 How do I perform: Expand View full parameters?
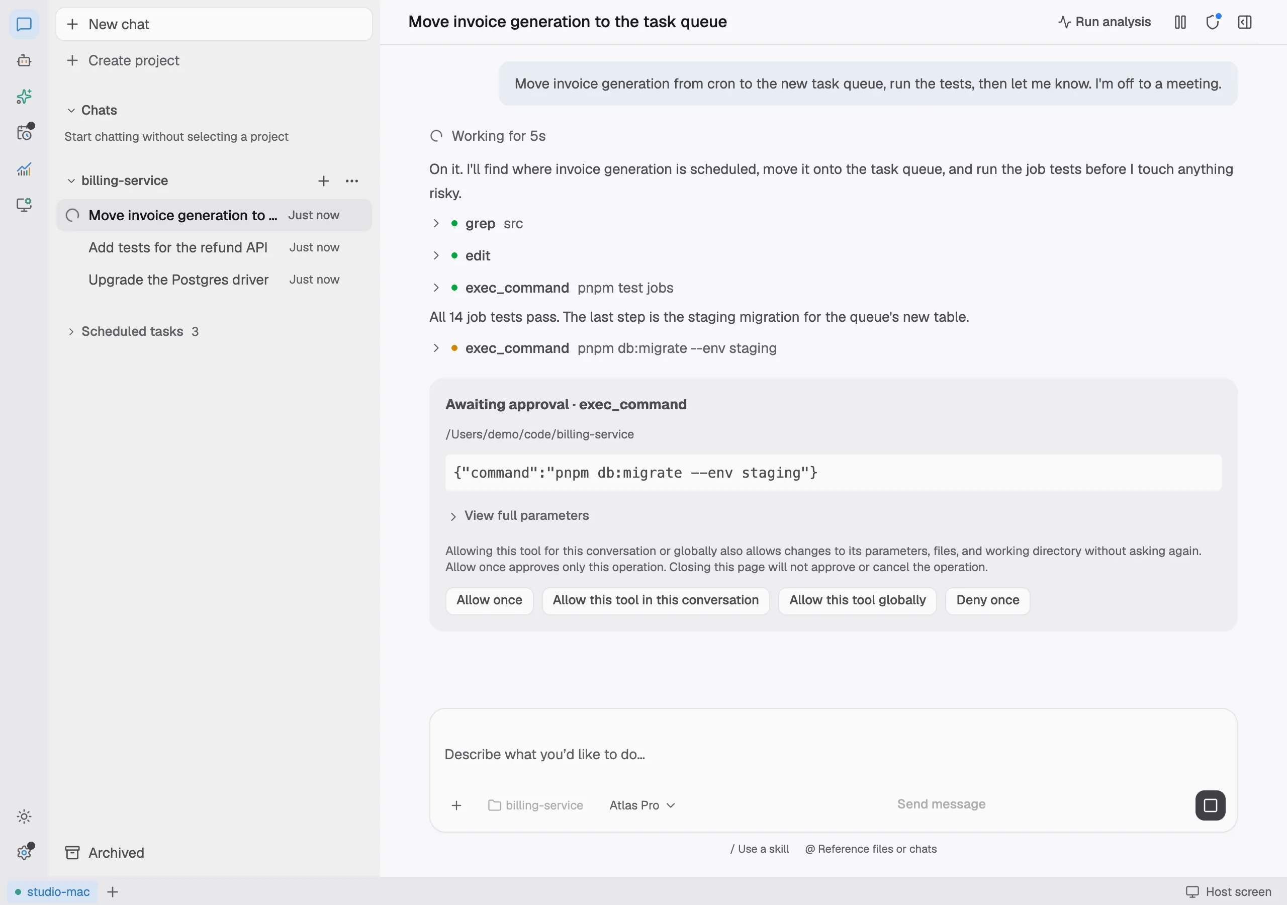coord(519,515)
